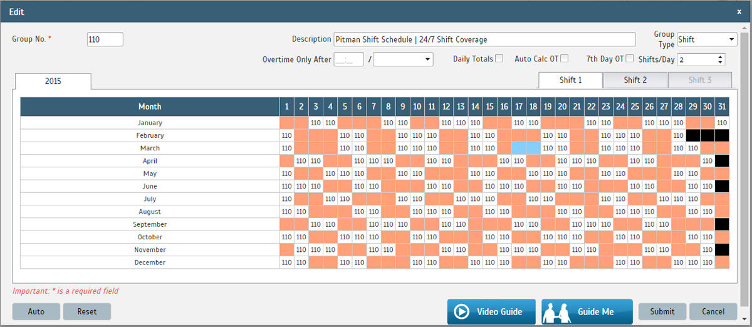This screenshot has height=327, width=752.
Task: Select the blue highlighted March 17 cell
Action: coord(519,148)
